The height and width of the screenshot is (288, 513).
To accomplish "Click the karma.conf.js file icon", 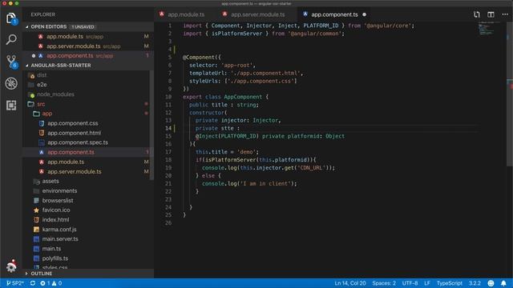I will (x=36, y=230).
